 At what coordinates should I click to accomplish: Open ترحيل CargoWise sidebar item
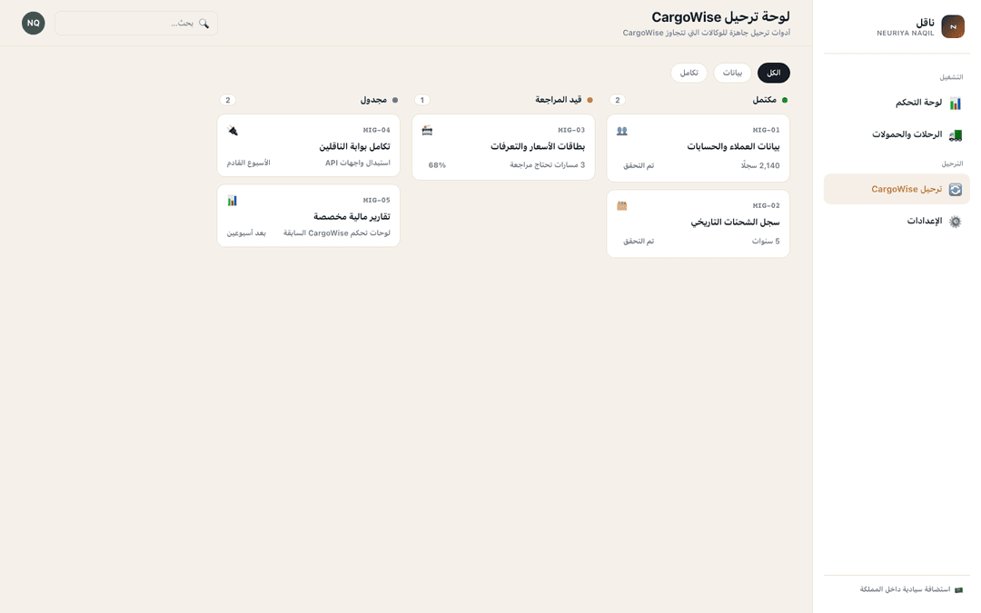click(897, 190)
